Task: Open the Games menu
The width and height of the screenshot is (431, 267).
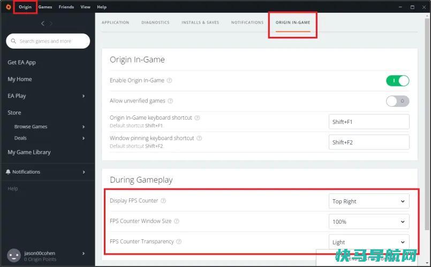Action: pyautogui.click(x=45, y=7)
